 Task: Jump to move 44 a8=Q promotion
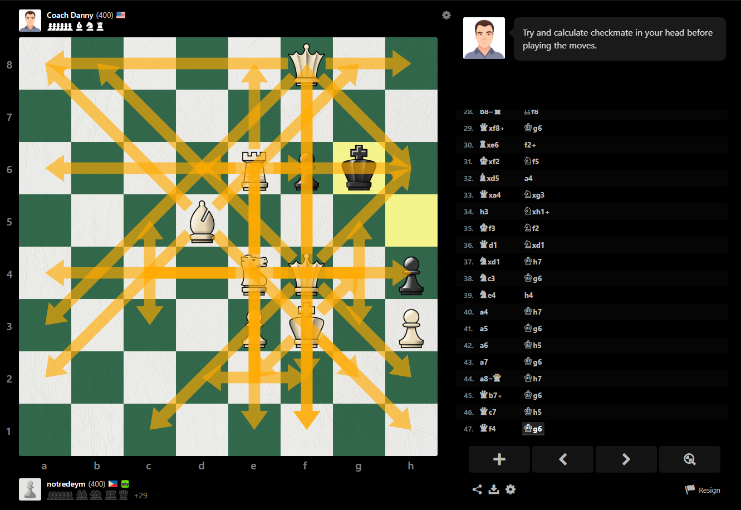click(x=490, y=379)
